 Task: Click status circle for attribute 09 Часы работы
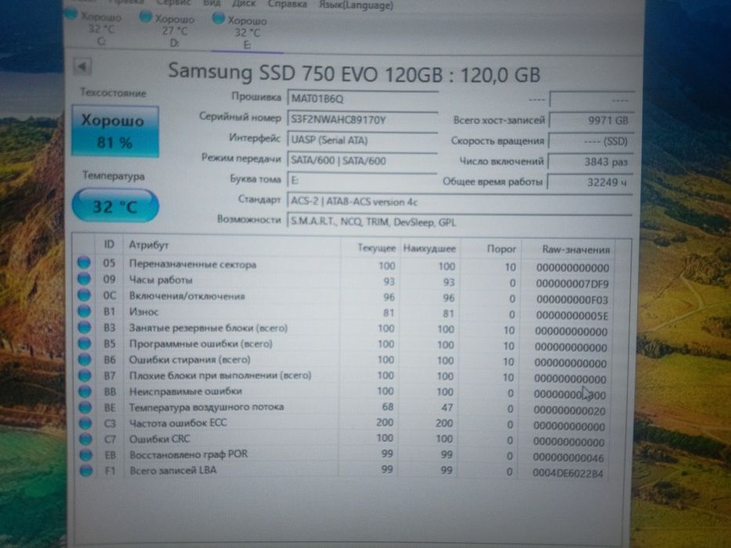tap(84, 279)
